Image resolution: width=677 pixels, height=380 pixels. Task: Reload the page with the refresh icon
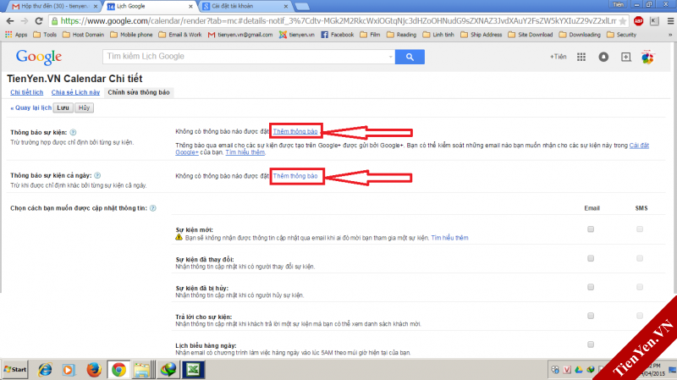pos(39,20)
